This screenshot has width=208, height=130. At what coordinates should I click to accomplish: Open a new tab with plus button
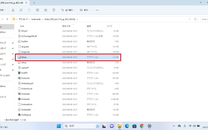pyautogui.click(x=34, y=2)
